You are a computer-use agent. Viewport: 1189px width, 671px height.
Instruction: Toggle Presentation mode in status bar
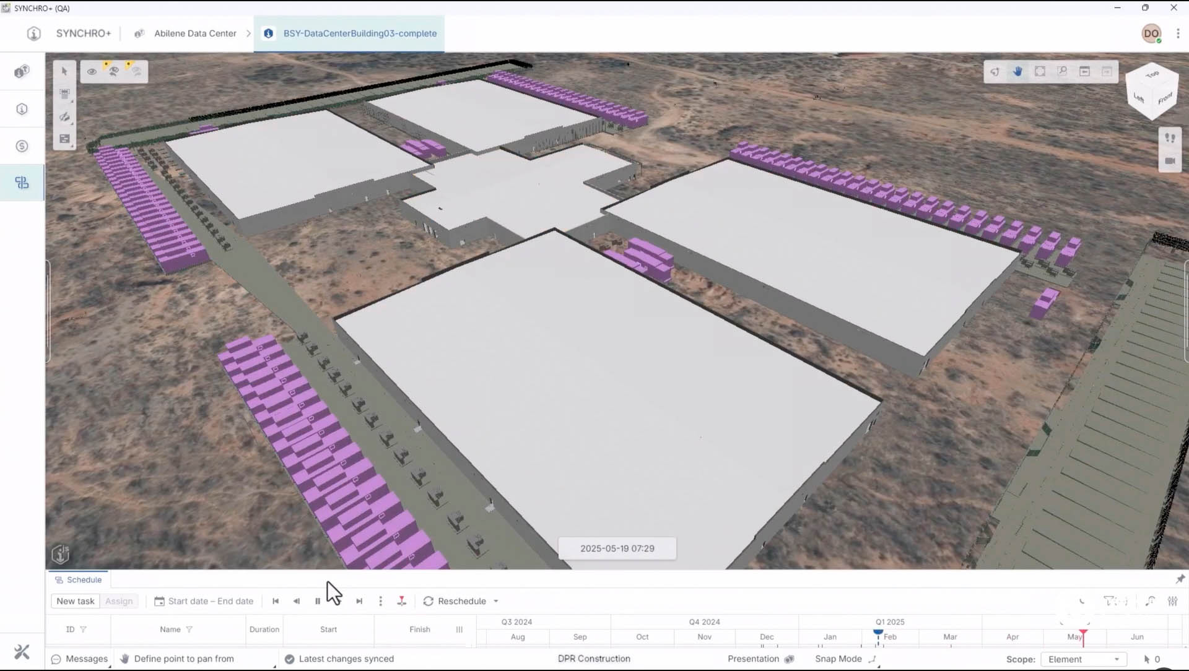click(754, 659)
